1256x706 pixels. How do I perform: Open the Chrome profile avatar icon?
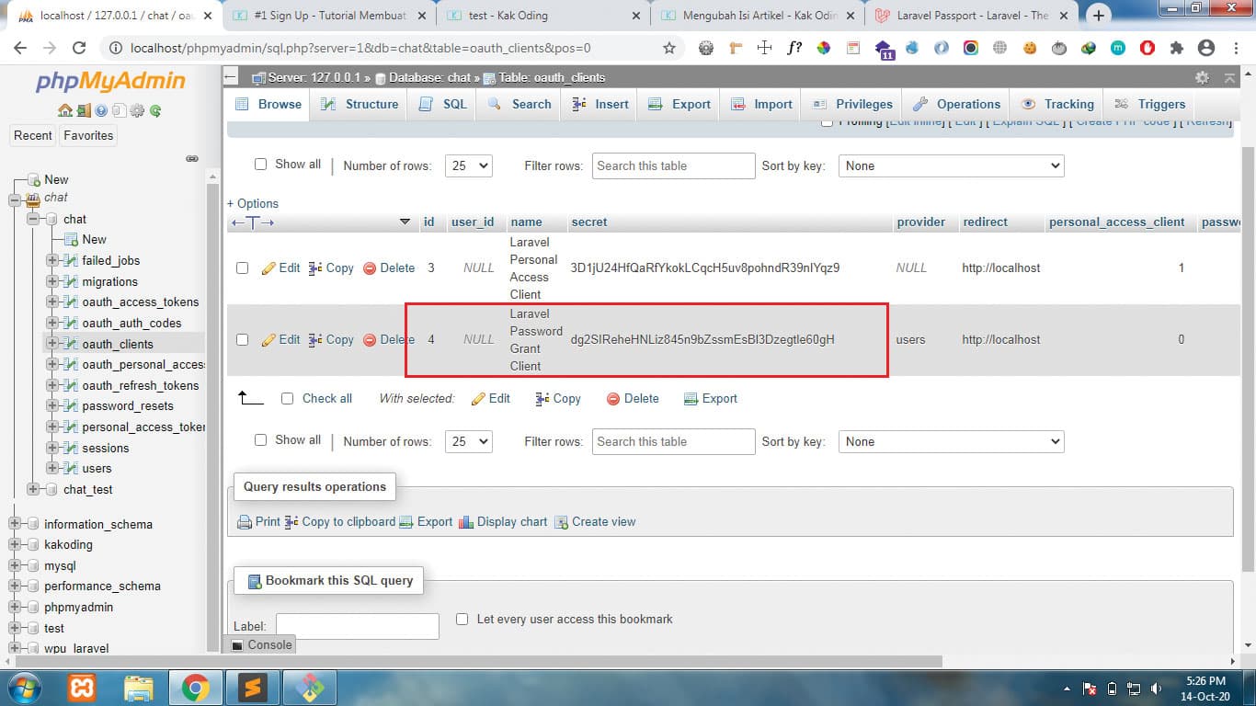pos(1206,48)
